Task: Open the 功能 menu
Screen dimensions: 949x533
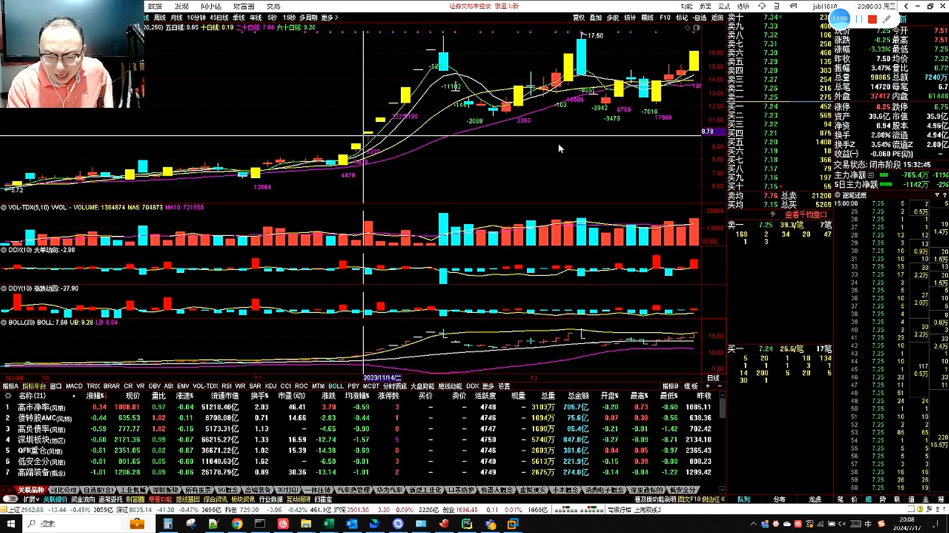Action: (687, 6)
